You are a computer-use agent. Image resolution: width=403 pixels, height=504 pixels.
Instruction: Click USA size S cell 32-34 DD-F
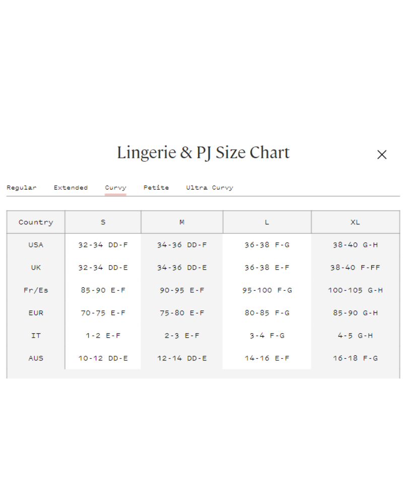coord(103,245)
